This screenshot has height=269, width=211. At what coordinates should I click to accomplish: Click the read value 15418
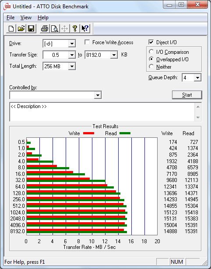coord(191,213)
